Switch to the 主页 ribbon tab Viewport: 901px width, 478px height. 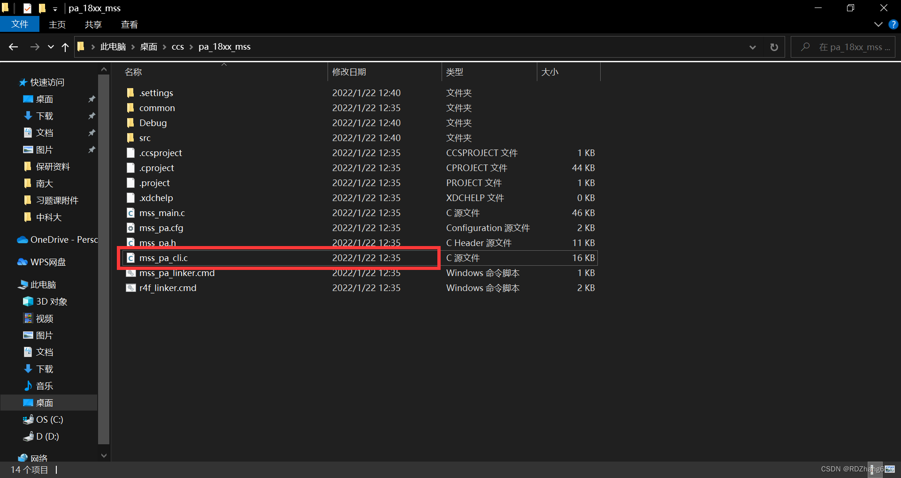click(x=57, y=24)
